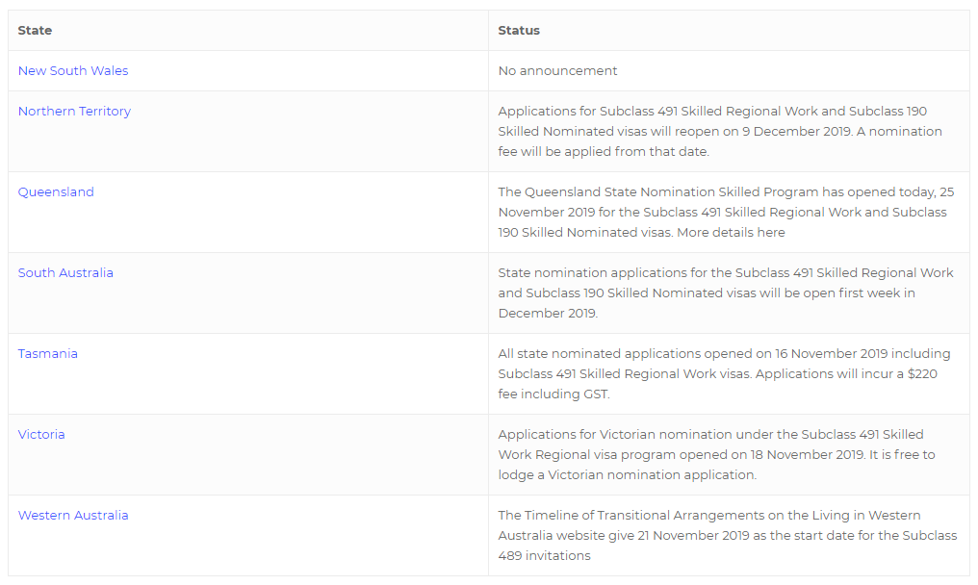The image size is (978, 585).
Task: Open the Tasmania state link
Action: tap(48, 354)
